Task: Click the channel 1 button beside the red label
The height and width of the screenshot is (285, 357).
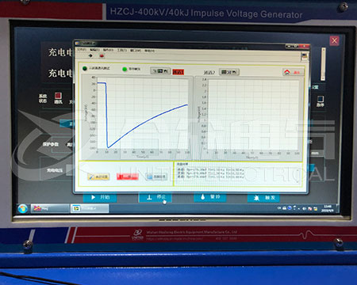Action: pos(160,70)
